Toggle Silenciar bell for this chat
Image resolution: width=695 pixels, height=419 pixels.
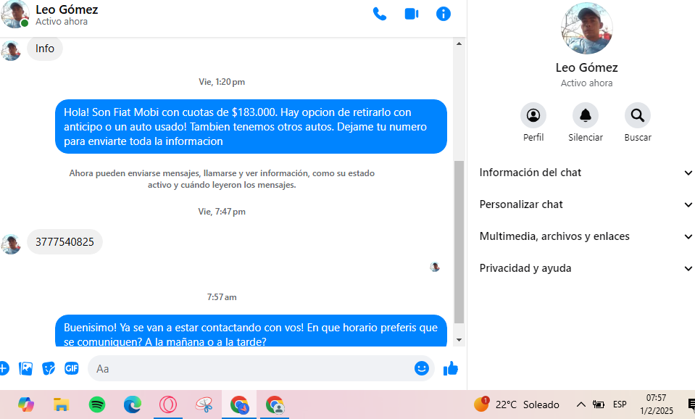[x=586, y=115]
